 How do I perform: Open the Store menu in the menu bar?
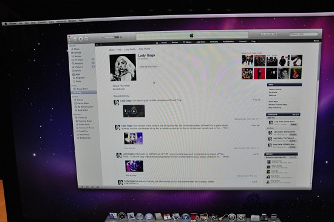(51, 22)
